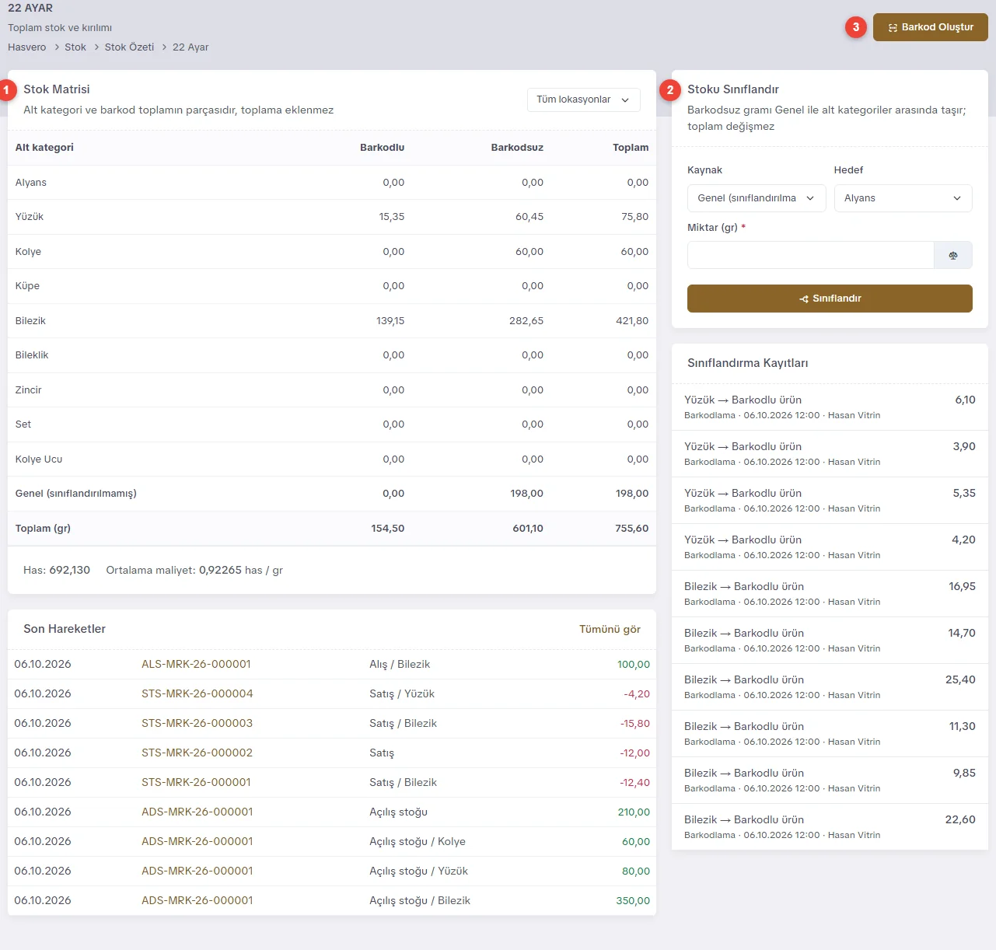Click the Bilezik barkodsuz value 282,65
996x950 pixels.
point(526,321)
